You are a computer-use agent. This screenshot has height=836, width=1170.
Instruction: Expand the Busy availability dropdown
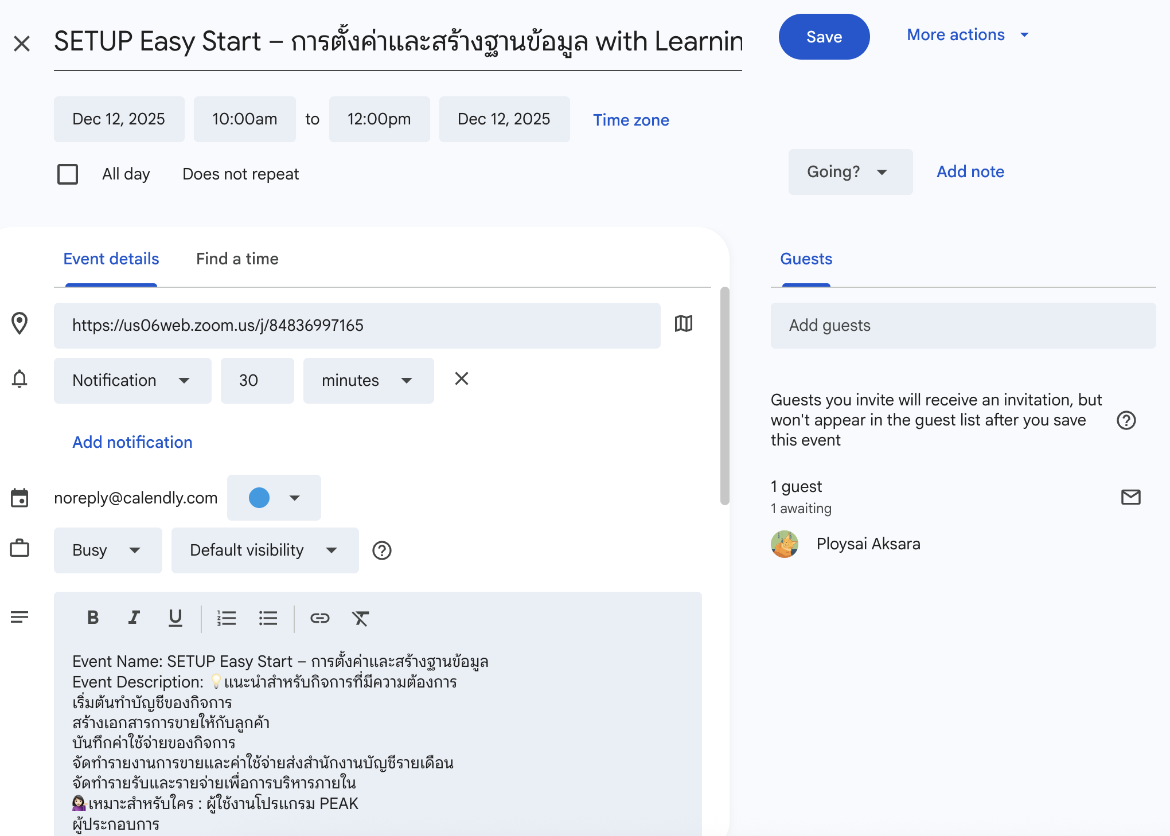tap(108, 550)
